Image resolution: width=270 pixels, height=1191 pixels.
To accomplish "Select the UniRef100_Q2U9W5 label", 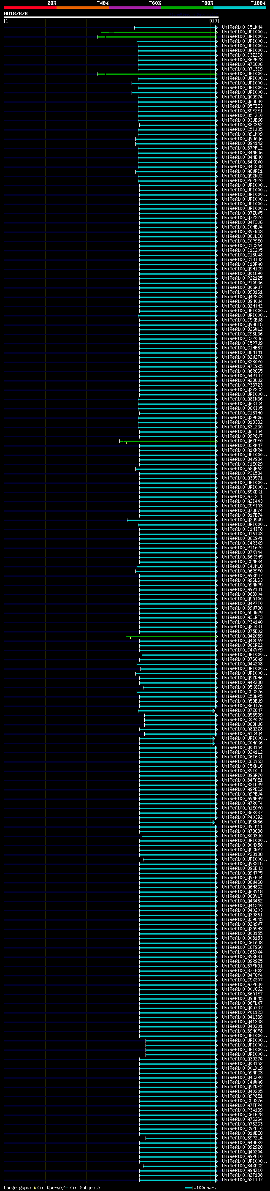I will 242,520.
